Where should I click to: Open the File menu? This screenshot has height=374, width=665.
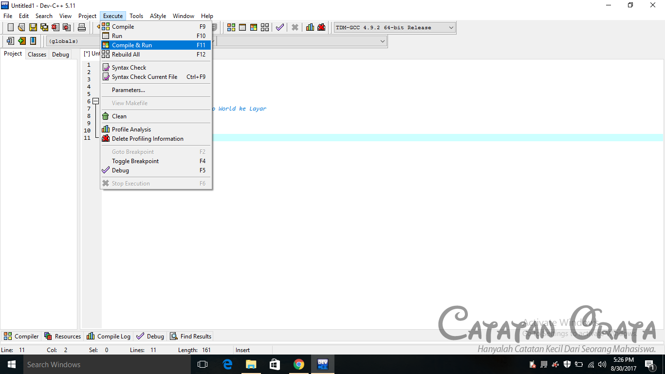8,16
